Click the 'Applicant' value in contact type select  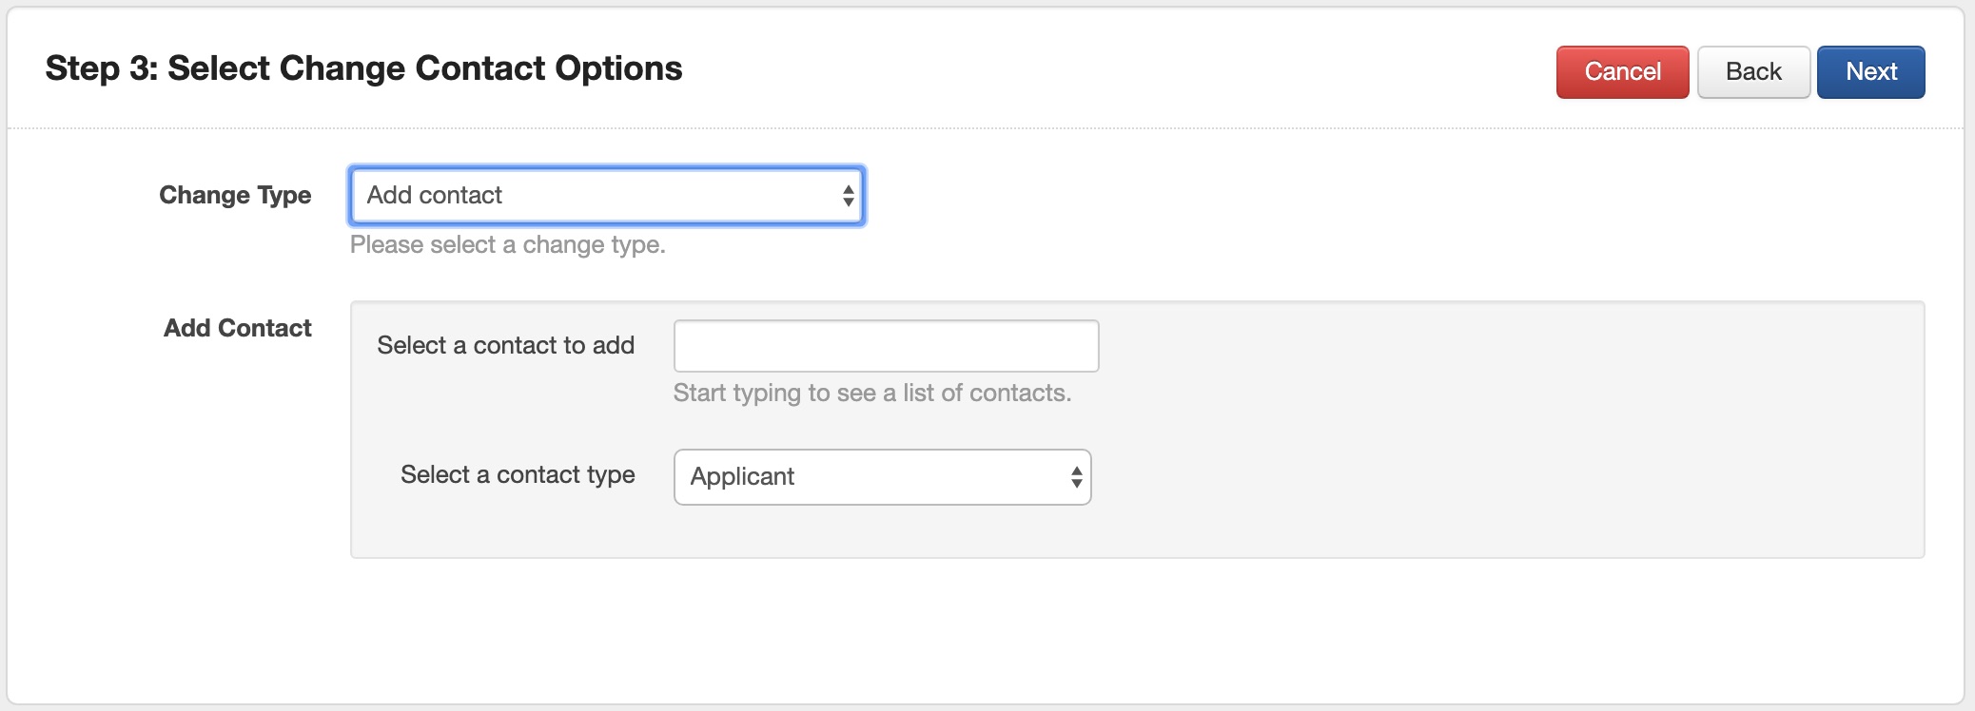742,477
